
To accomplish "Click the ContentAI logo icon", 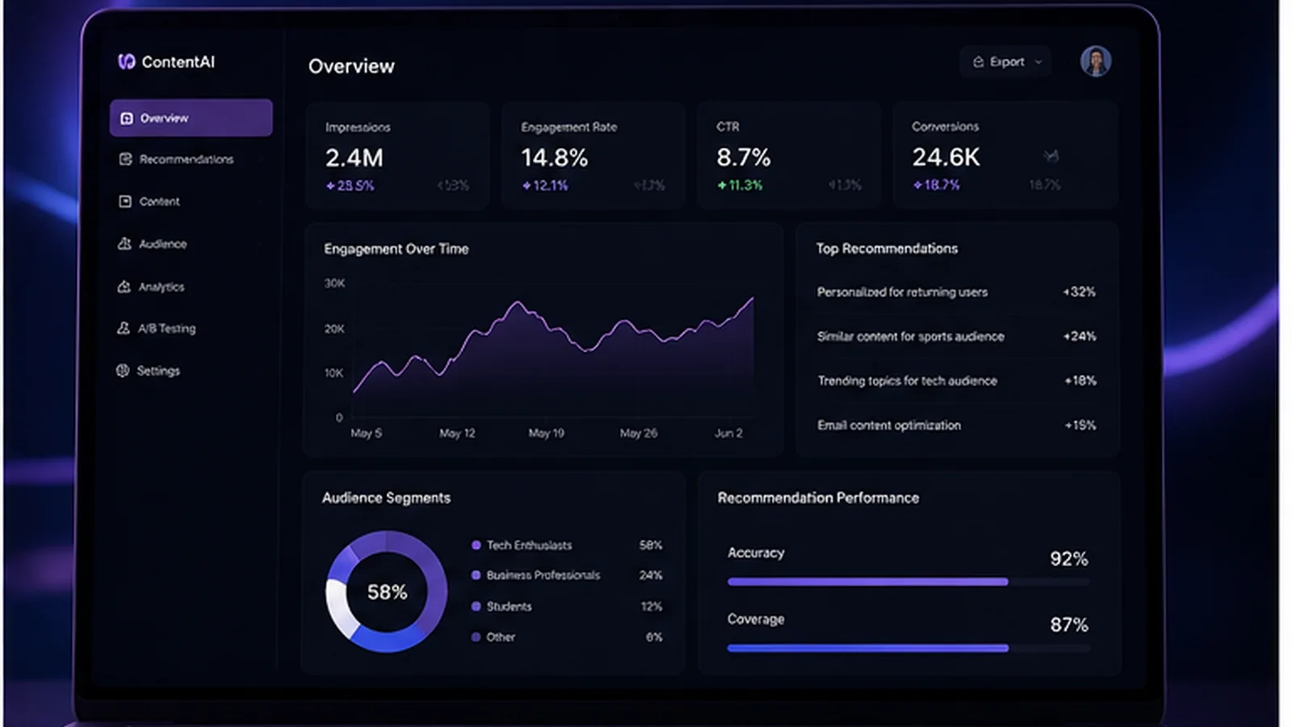I will click(x=126, y=61).
